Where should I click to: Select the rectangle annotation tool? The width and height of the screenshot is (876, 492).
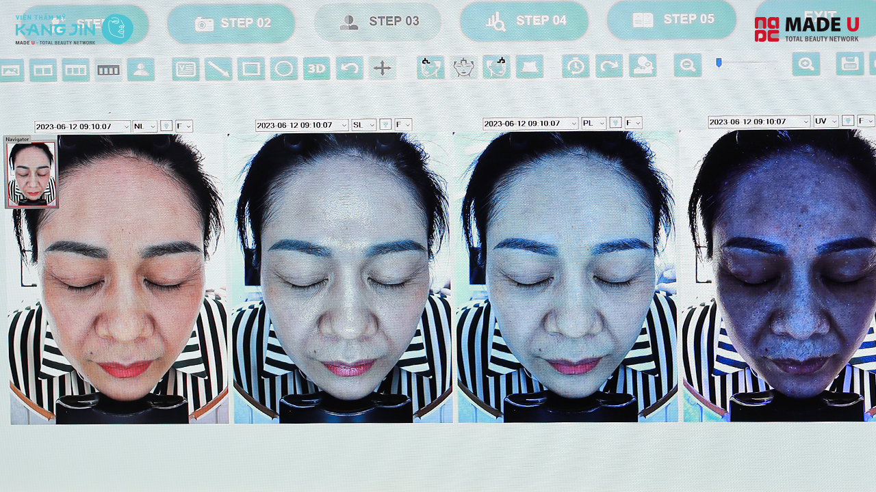(x=251, y=68)
